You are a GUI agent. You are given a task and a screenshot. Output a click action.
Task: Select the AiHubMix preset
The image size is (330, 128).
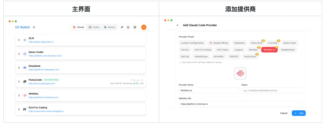click(x=219, y=57)
